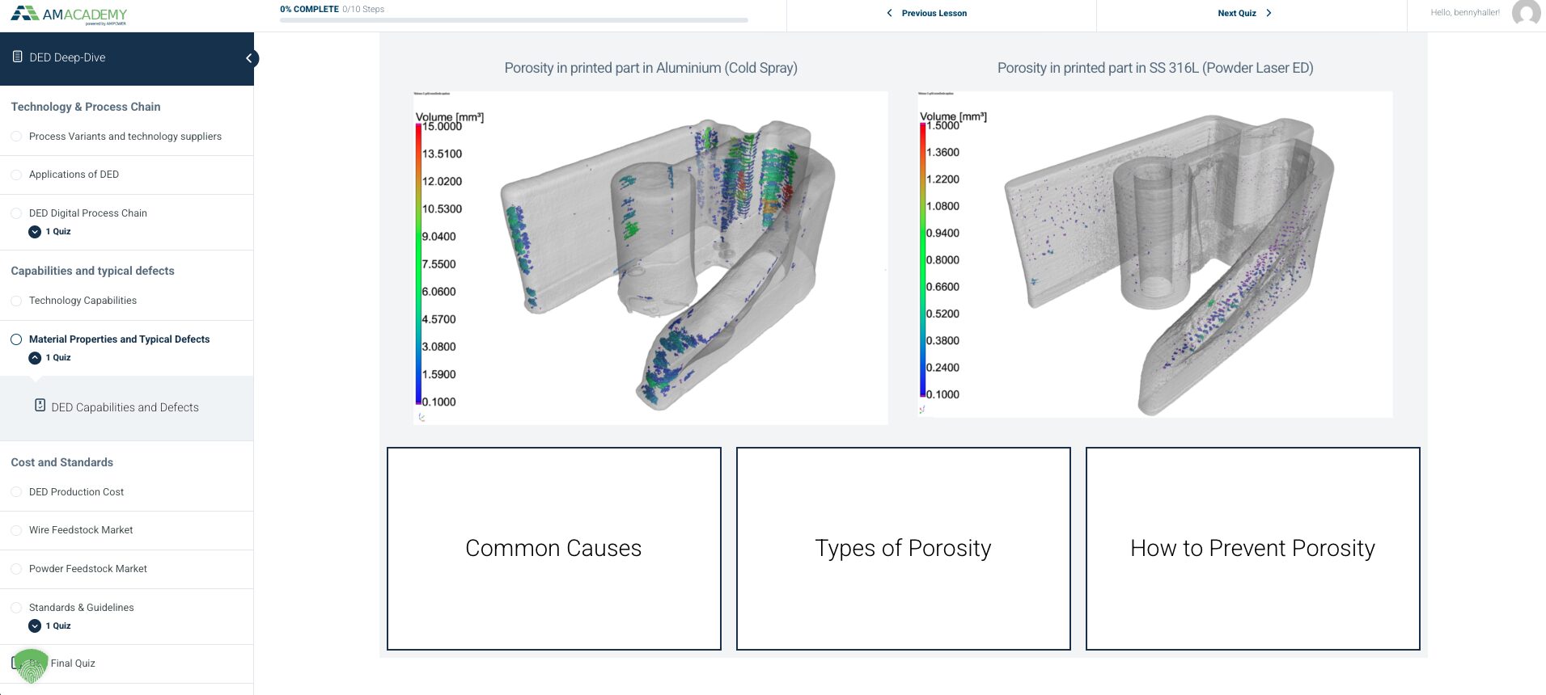Click the course progress bar
The width and height of the screenshot is (1546, 695).
tap(514, 19)
